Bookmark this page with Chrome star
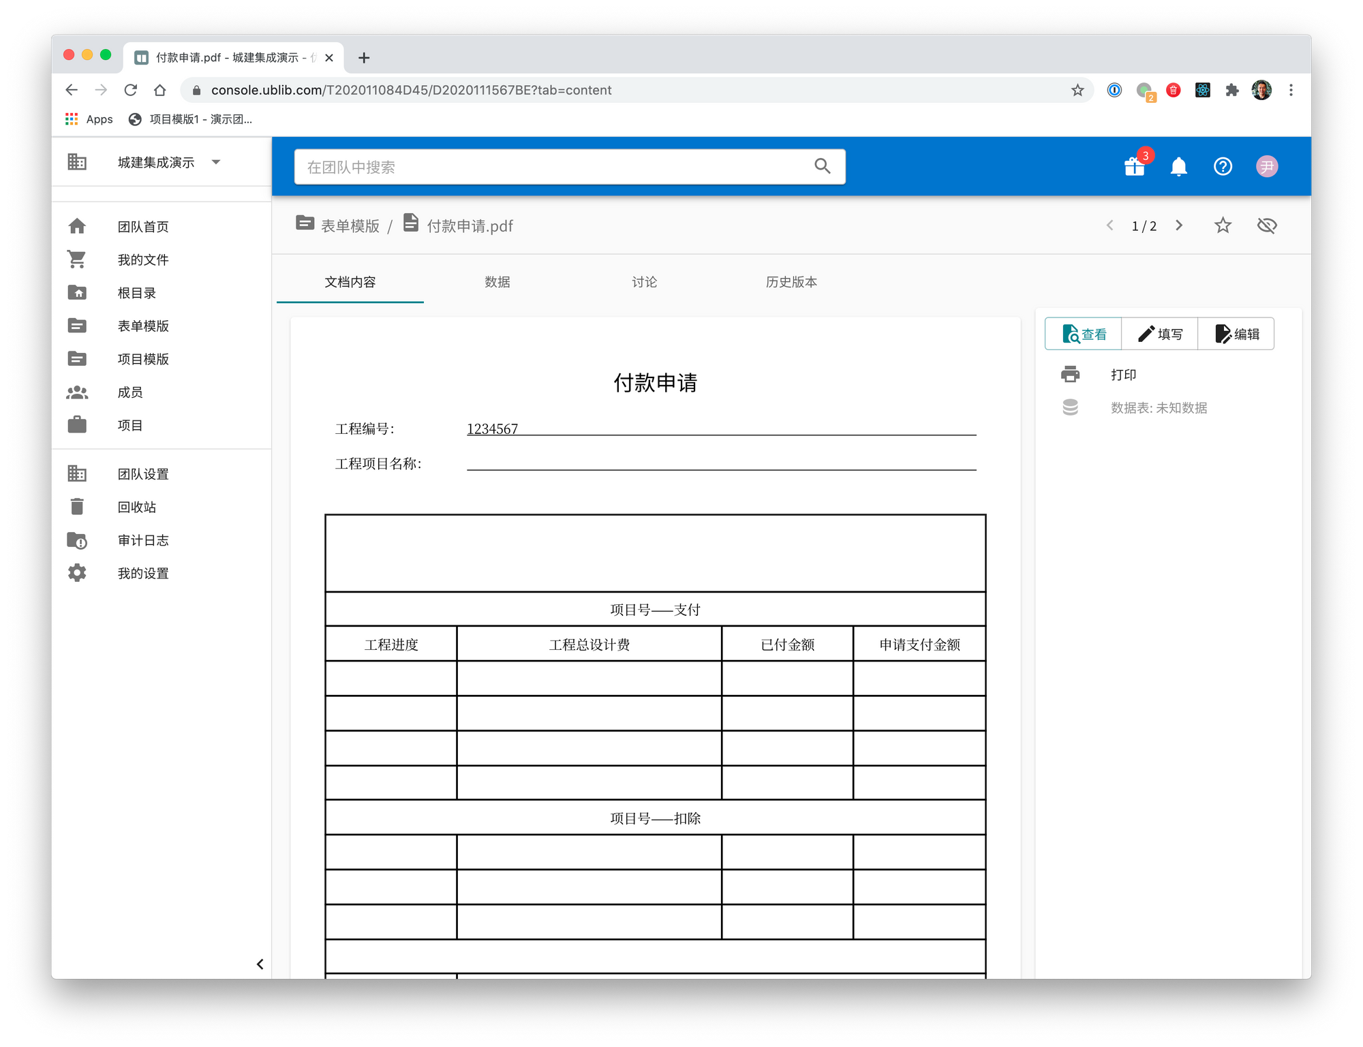This screenshot has height=1047, width=1363. pyautogui.click(x=1077, y=90)
